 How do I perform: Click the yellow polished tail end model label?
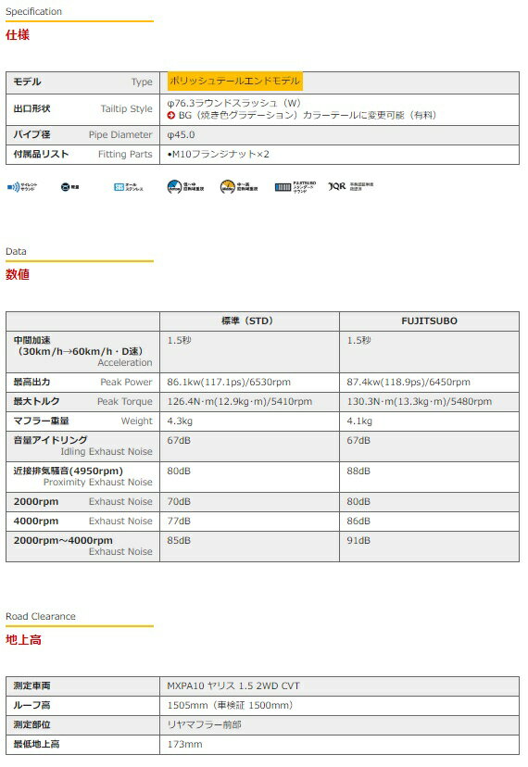click(x=235, y=82)
